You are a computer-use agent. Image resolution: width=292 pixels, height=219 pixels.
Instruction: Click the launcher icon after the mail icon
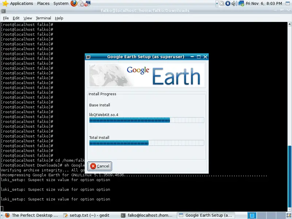click(x=87, y=3)
